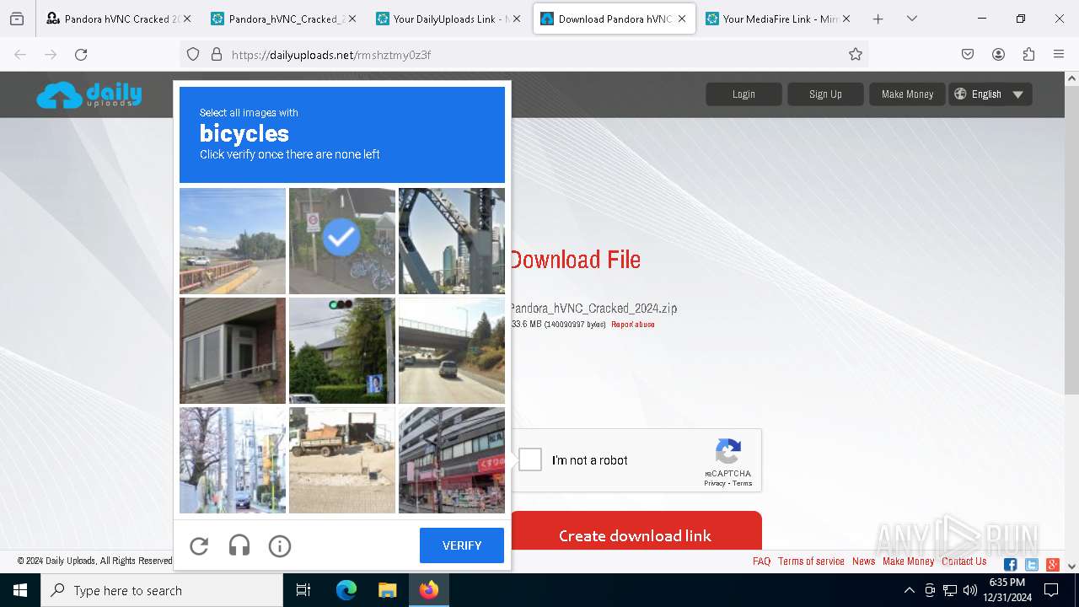Click the page vertical scrollbar down arrow

(x=1071, y=567)
